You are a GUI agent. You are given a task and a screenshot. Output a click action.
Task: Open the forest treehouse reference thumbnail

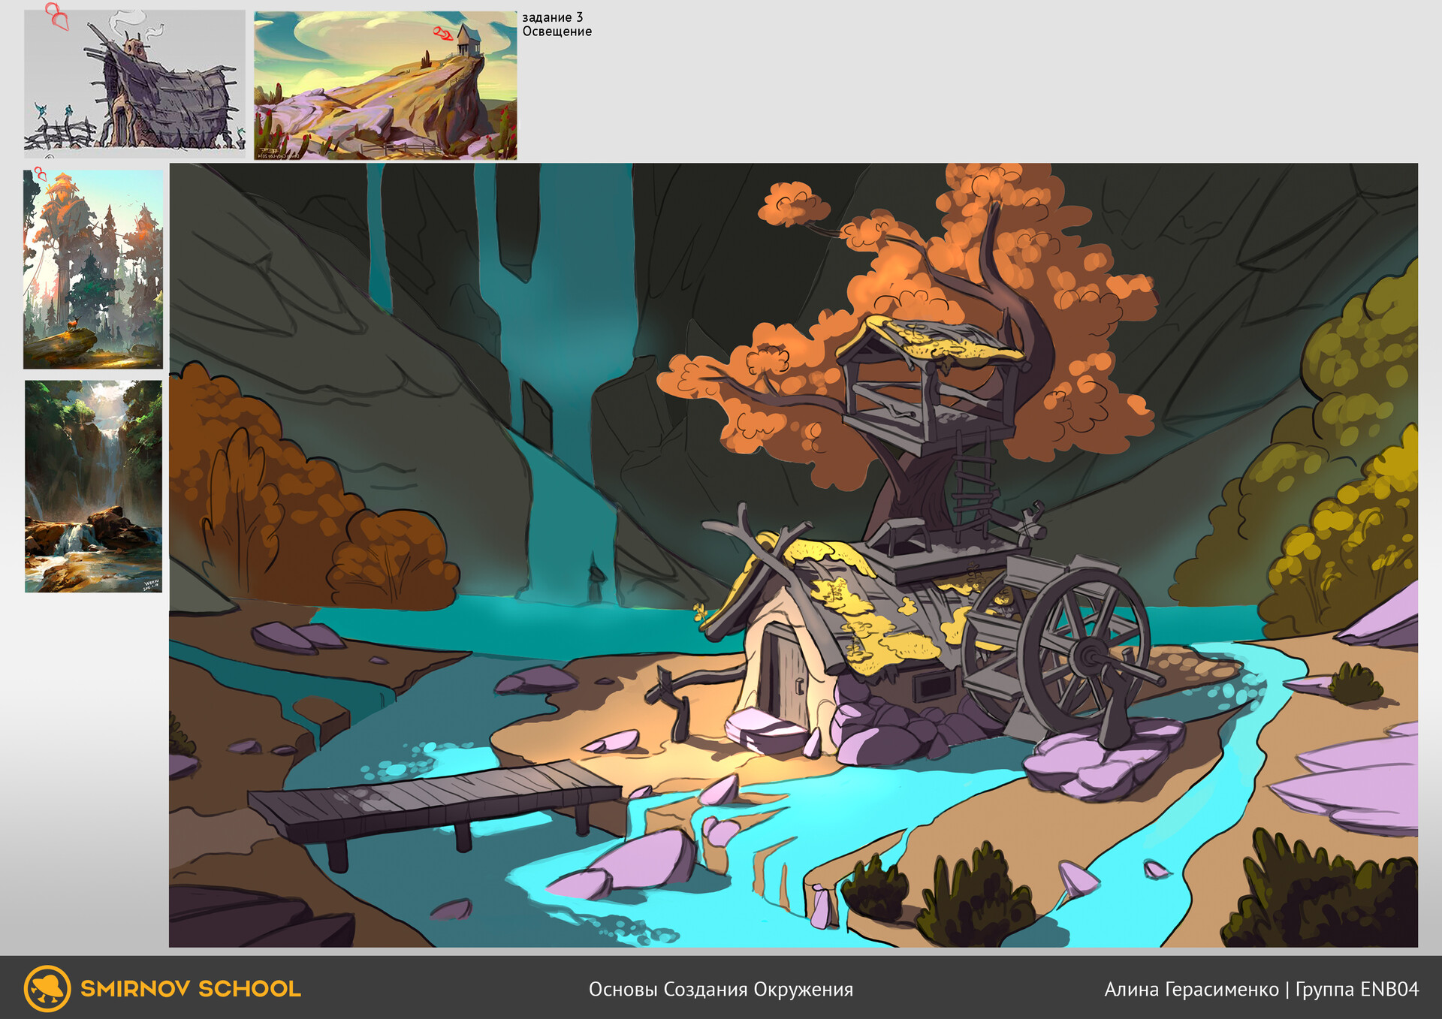(93, 269)
